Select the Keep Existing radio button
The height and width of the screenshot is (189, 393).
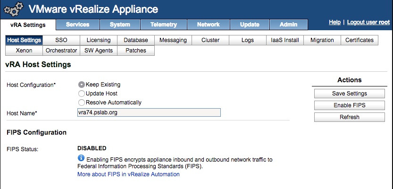click(x=82, y=85)
